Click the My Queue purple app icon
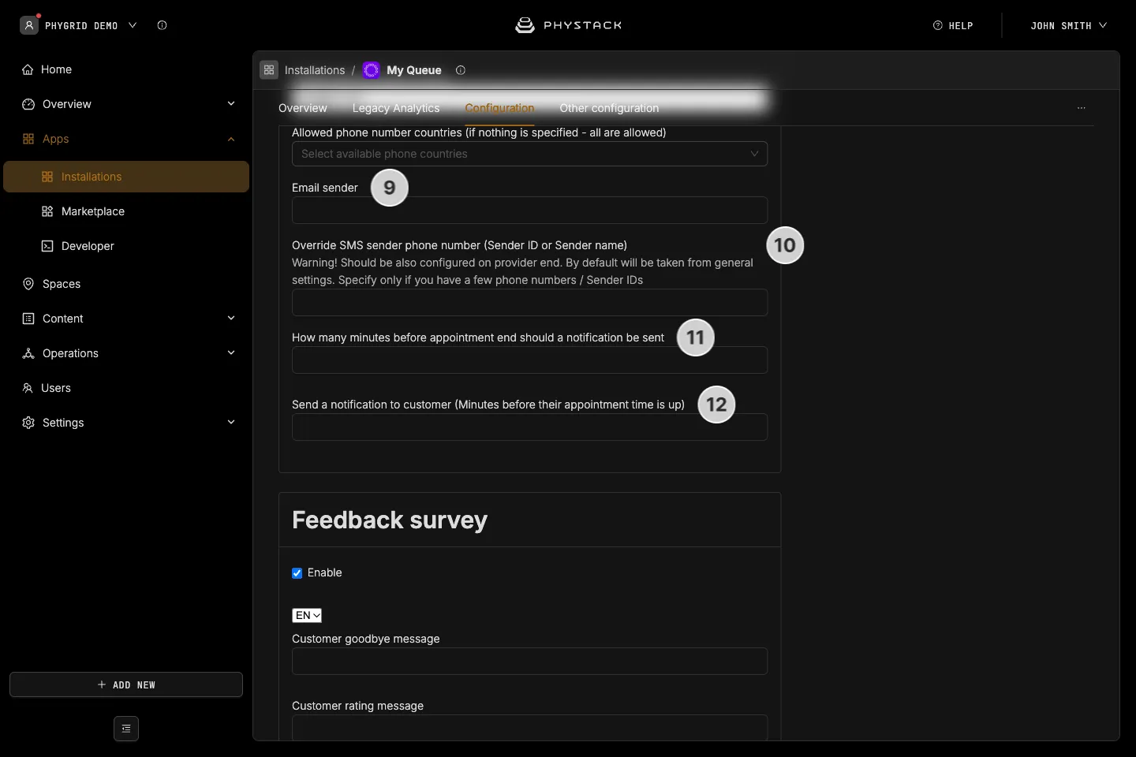Screen dimensions: 1136x757 (x=371, y=70)
